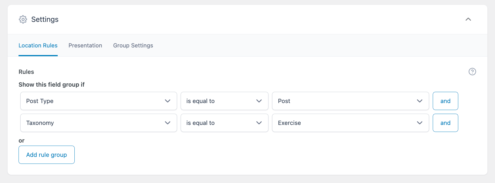This screenshot has width=495, height=183.
Task: Select the Location Rules tab
Action: click(x=38, y=45)
